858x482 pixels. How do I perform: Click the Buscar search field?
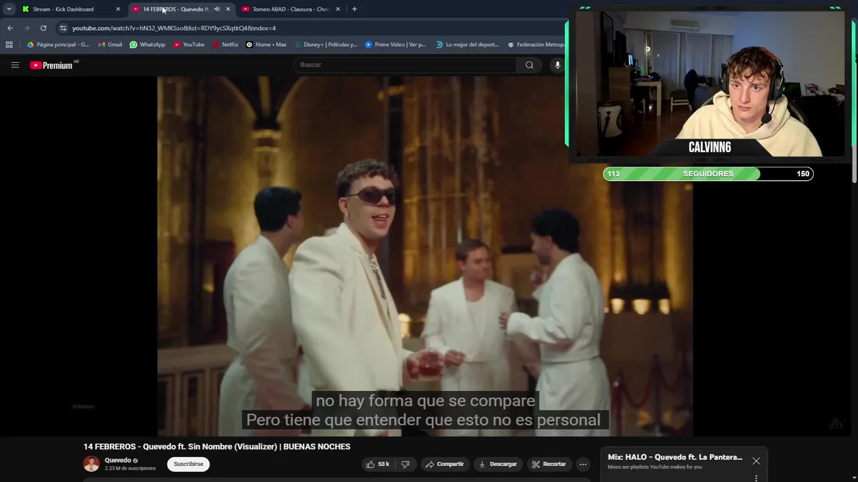tap(405, 65)
